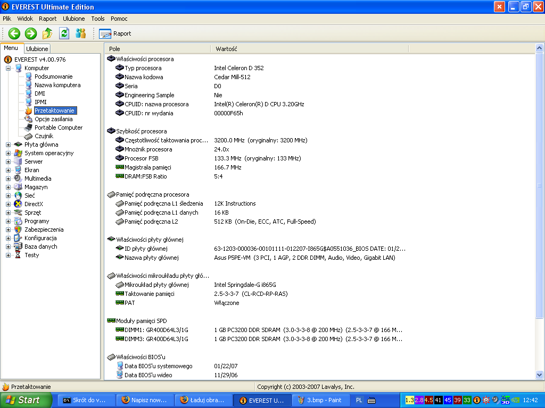Click the Opcje zasilania icon
545x408 pixels.
click(x=29, y=119)
